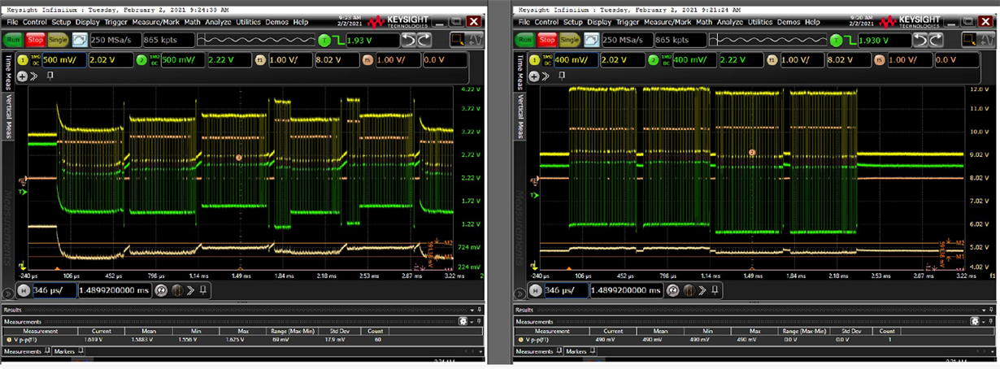Click waveform tool next to zoom in left window

pyautogui.click(x=475, y=40)
